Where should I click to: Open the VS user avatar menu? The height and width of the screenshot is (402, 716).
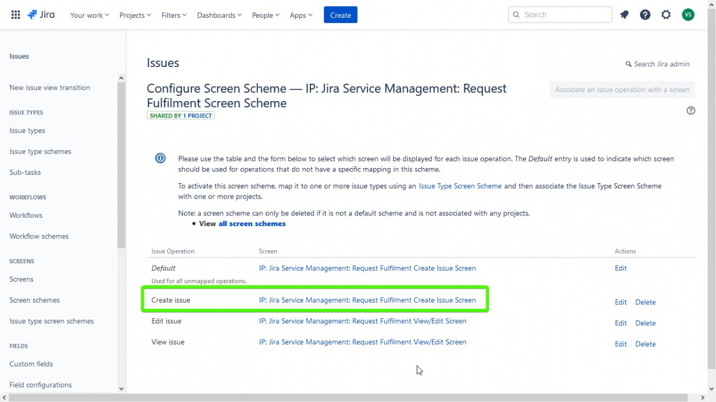(688, 15)
